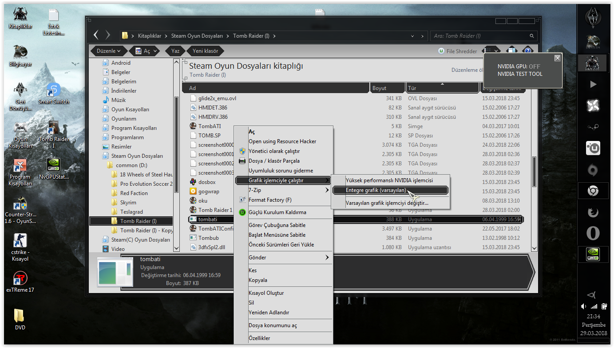Open the NVIDIA GPU tool dock icon
Viewport: 614px width, 348px height.
point(593,254)
